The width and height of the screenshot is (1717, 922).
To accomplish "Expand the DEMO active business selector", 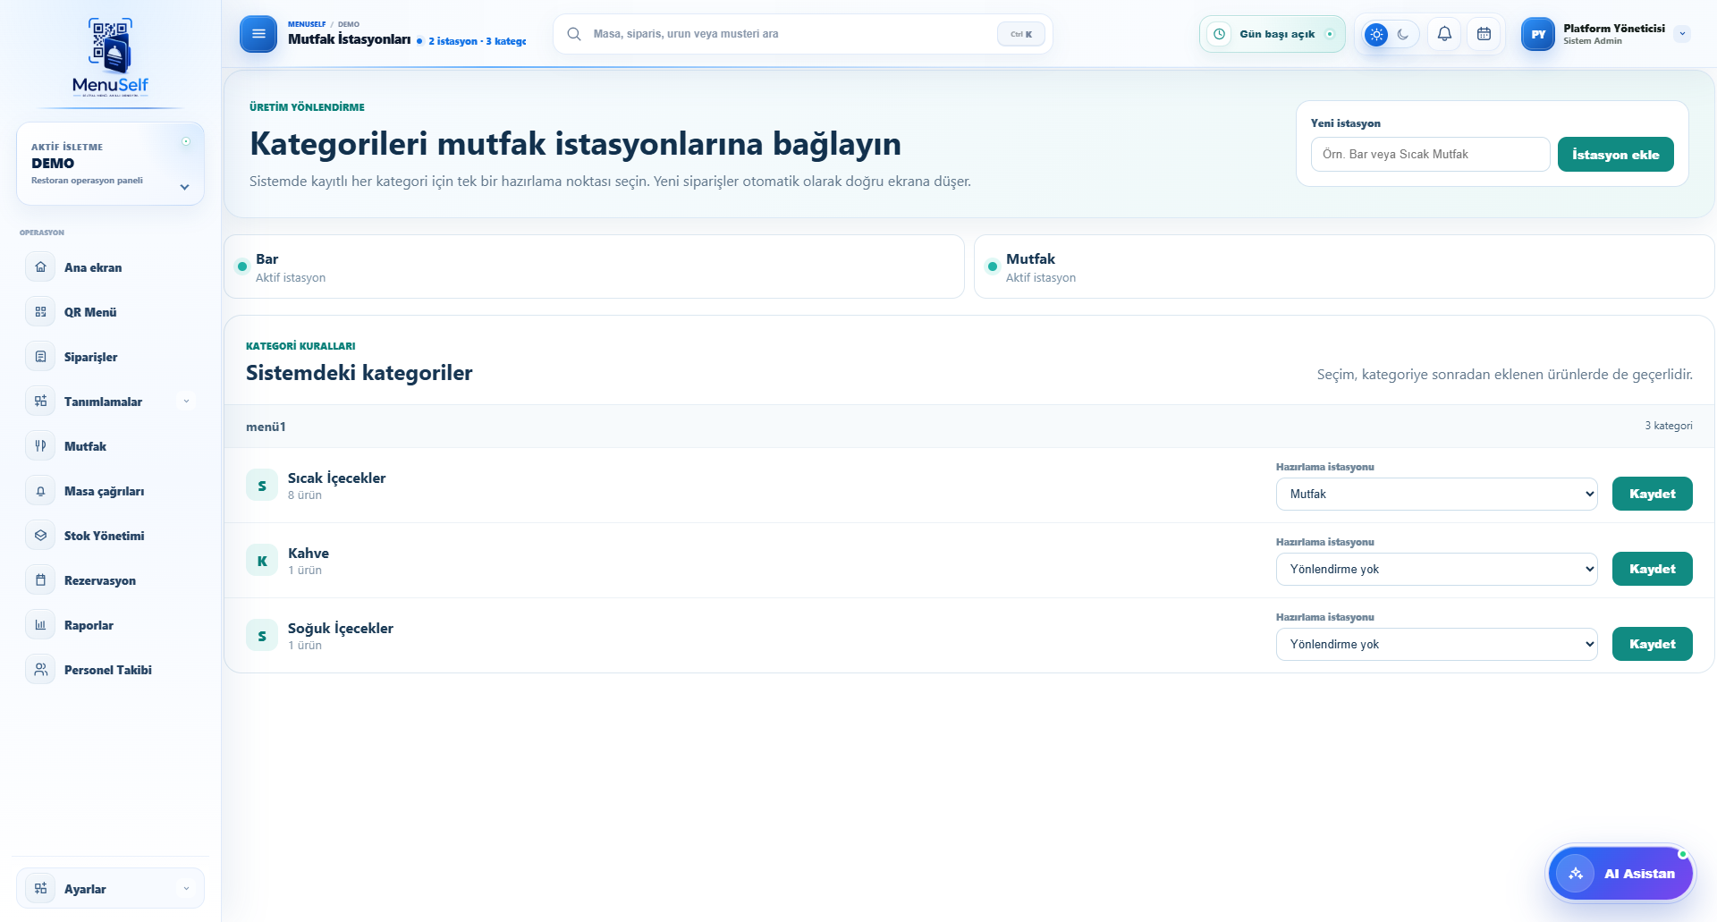I will tap(110, 164).
